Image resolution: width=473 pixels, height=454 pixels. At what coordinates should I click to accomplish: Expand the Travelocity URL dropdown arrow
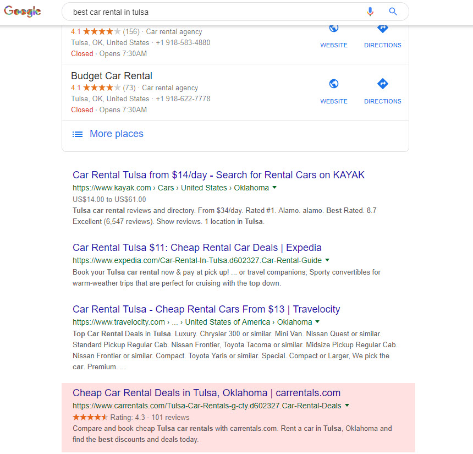[x=317, y=322]
